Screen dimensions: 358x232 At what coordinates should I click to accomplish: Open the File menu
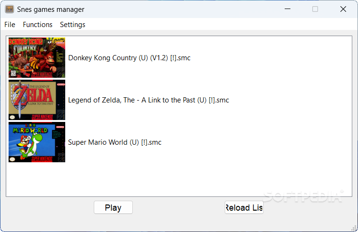(x=10, y=25)
